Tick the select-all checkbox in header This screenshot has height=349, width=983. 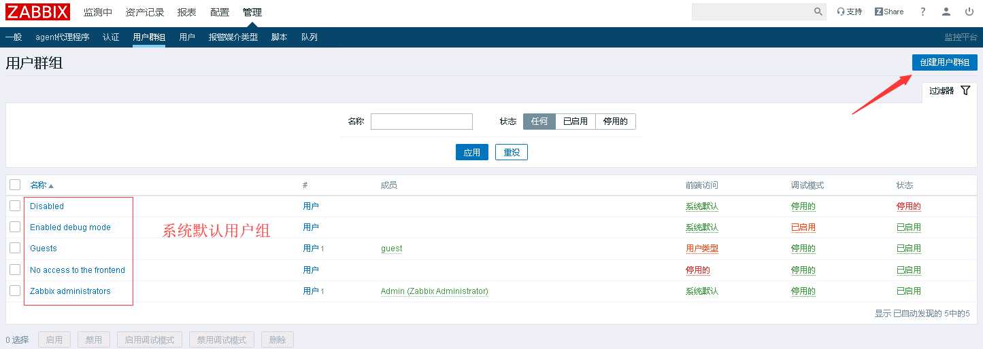[x=15, y=185]
